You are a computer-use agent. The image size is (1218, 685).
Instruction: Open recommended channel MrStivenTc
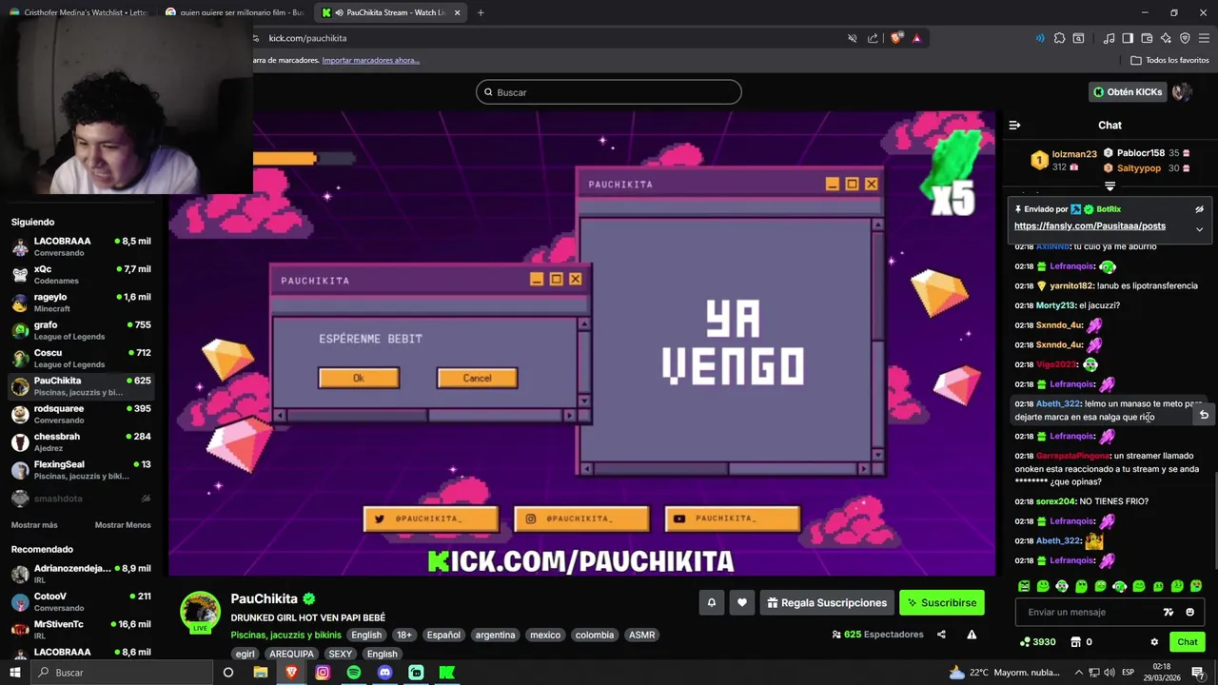(81, 629)
